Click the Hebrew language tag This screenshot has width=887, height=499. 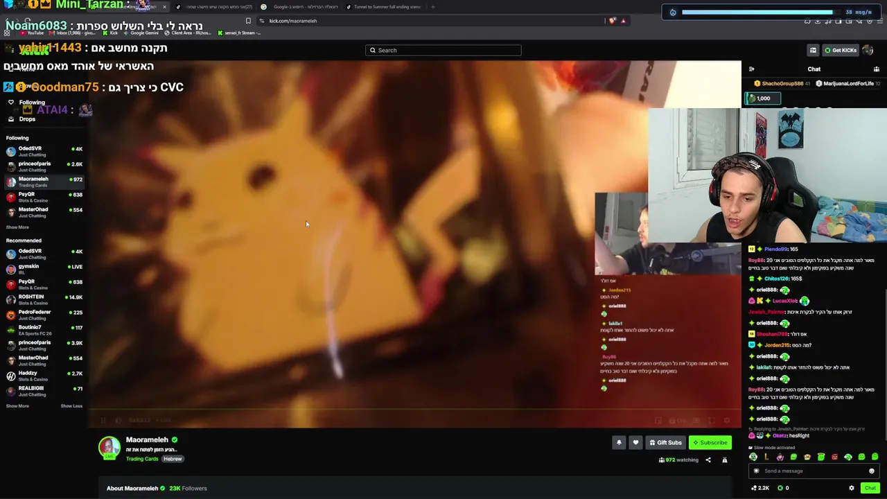coord(173,459)
